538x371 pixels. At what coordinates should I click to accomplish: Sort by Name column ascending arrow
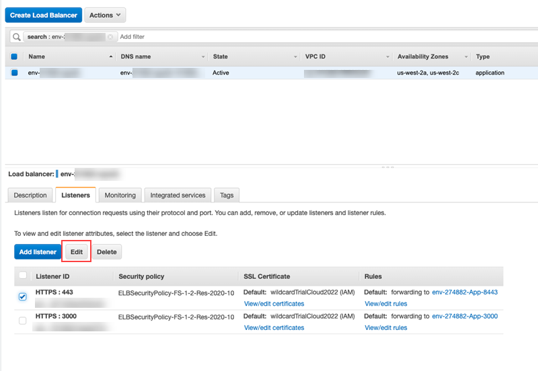(110, 56)
